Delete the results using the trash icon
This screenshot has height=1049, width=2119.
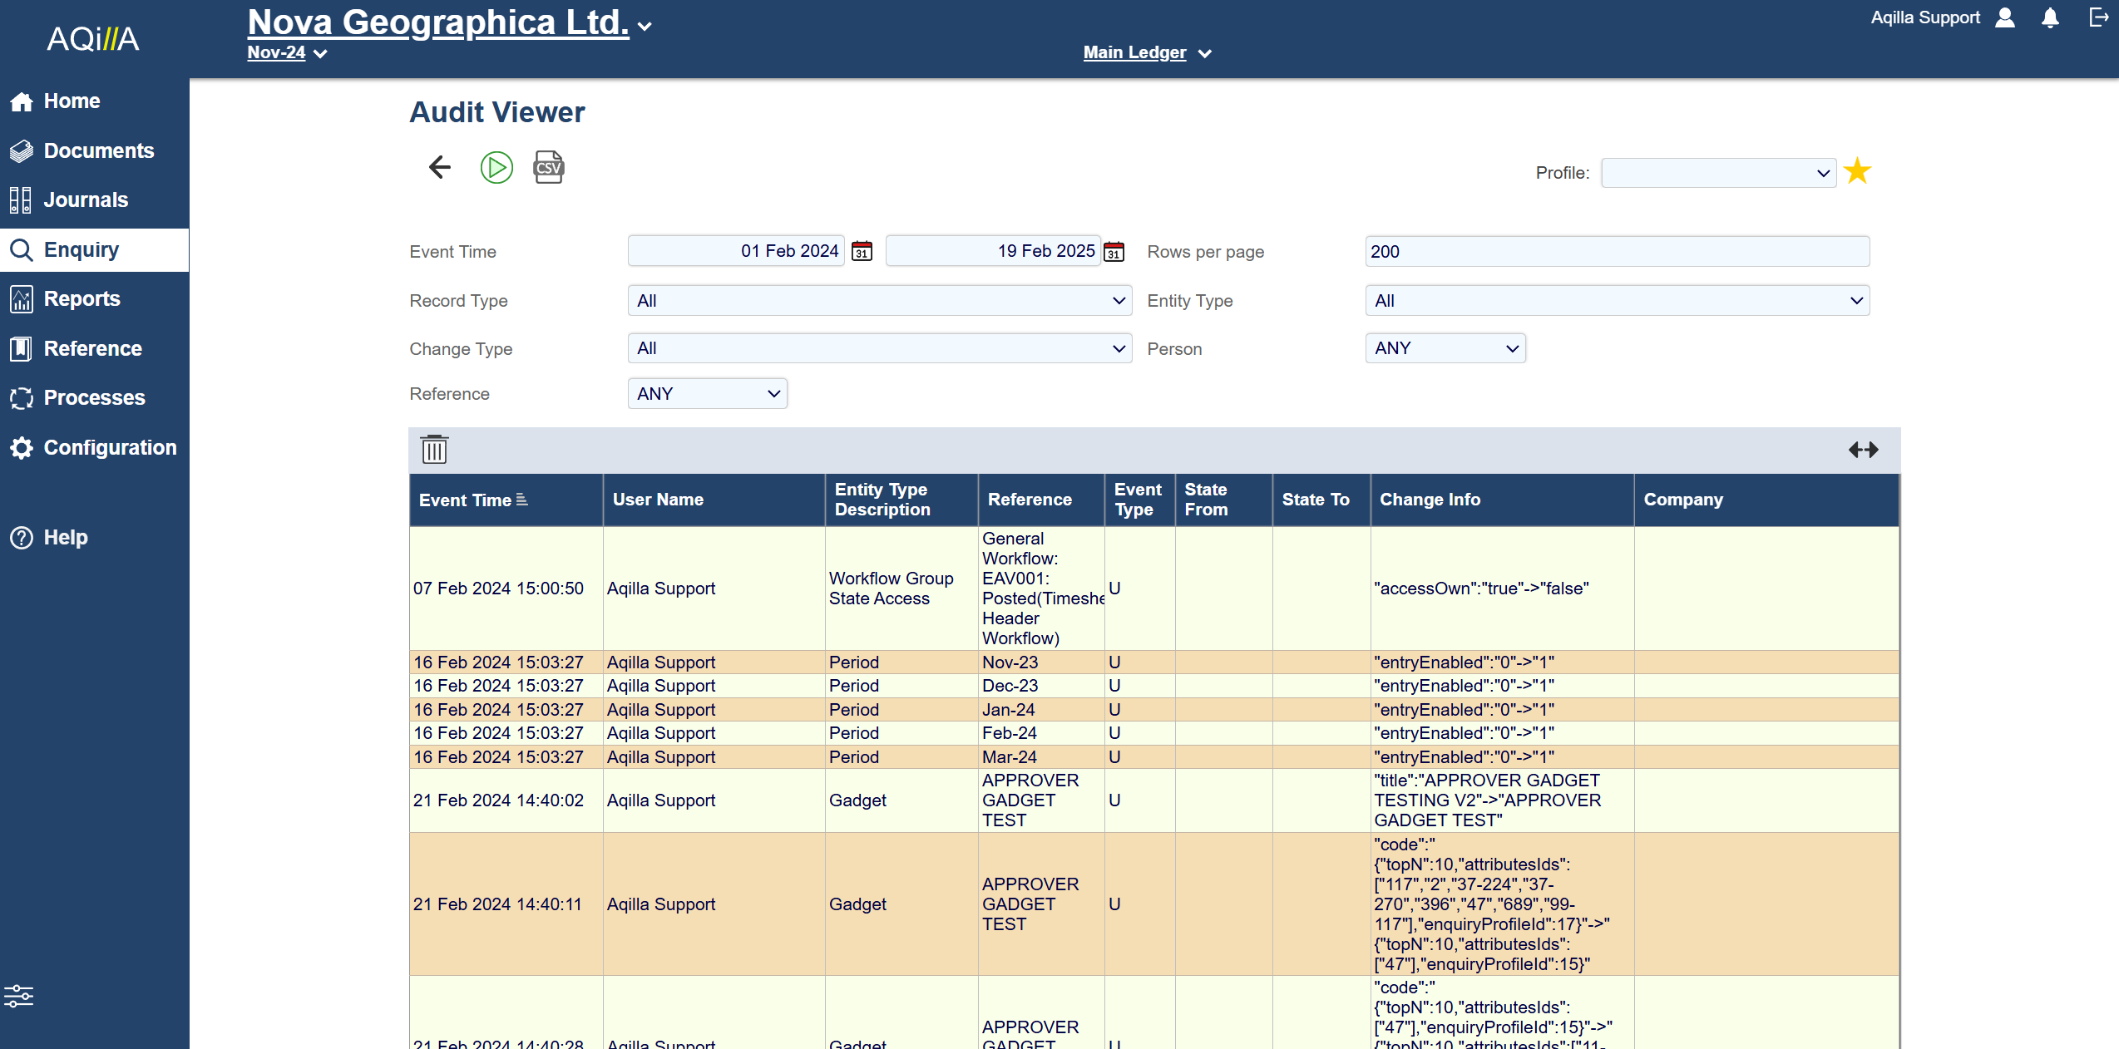(x=433, y=449)
